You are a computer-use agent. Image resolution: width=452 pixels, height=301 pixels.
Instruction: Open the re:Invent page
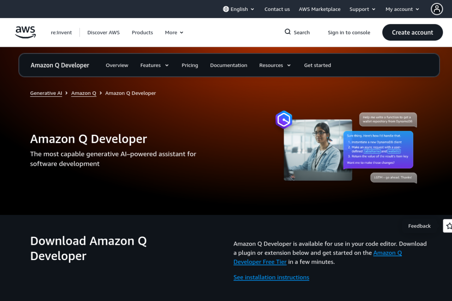(61, 32)
